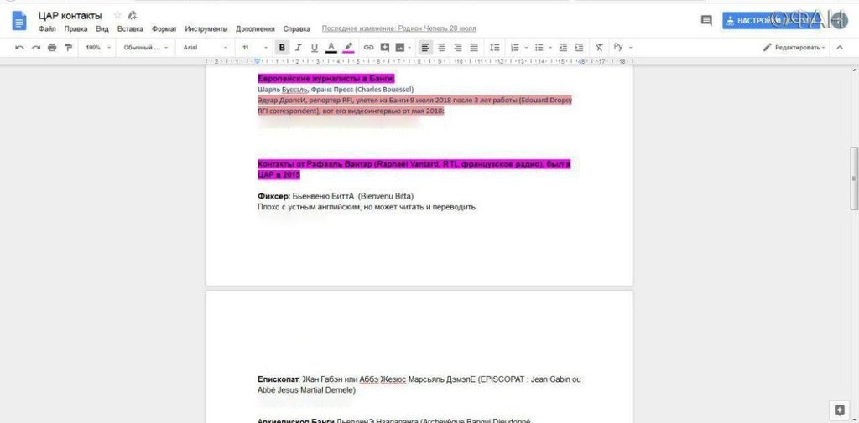Open the Arial font dropdown
The height and width of the screenshot is (423, 859).
click(x=205, y=48)
